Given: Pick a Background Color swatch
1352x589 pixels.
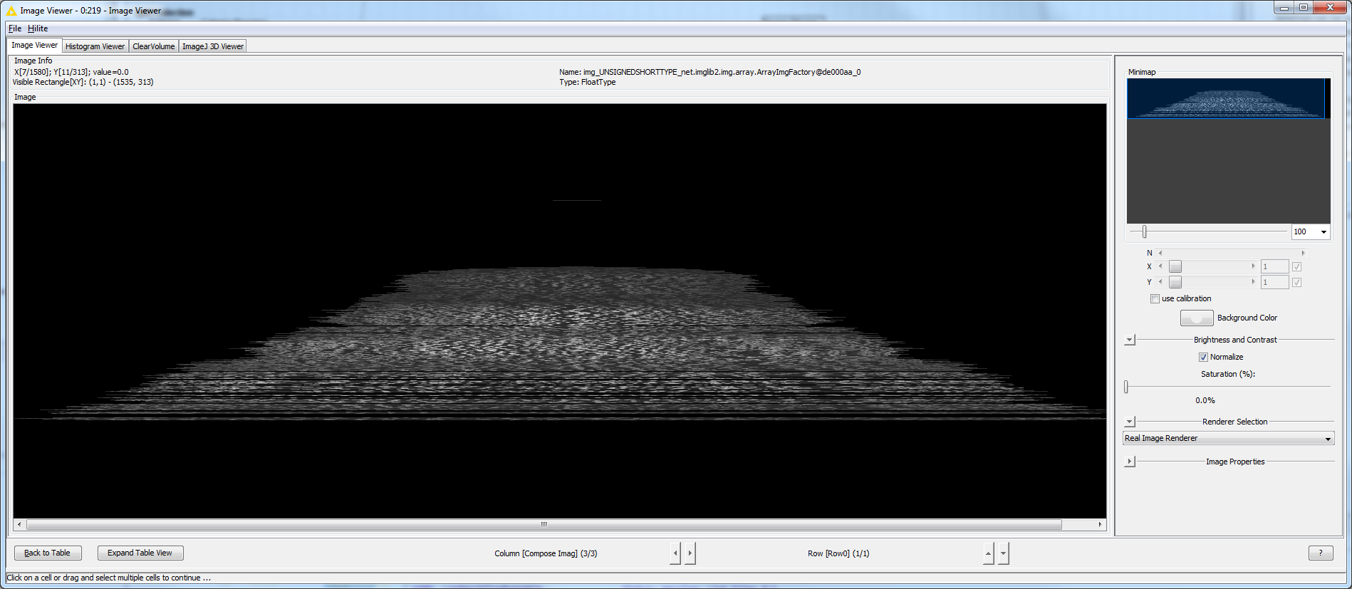Looking at the screenshot, I should 1197,318.
